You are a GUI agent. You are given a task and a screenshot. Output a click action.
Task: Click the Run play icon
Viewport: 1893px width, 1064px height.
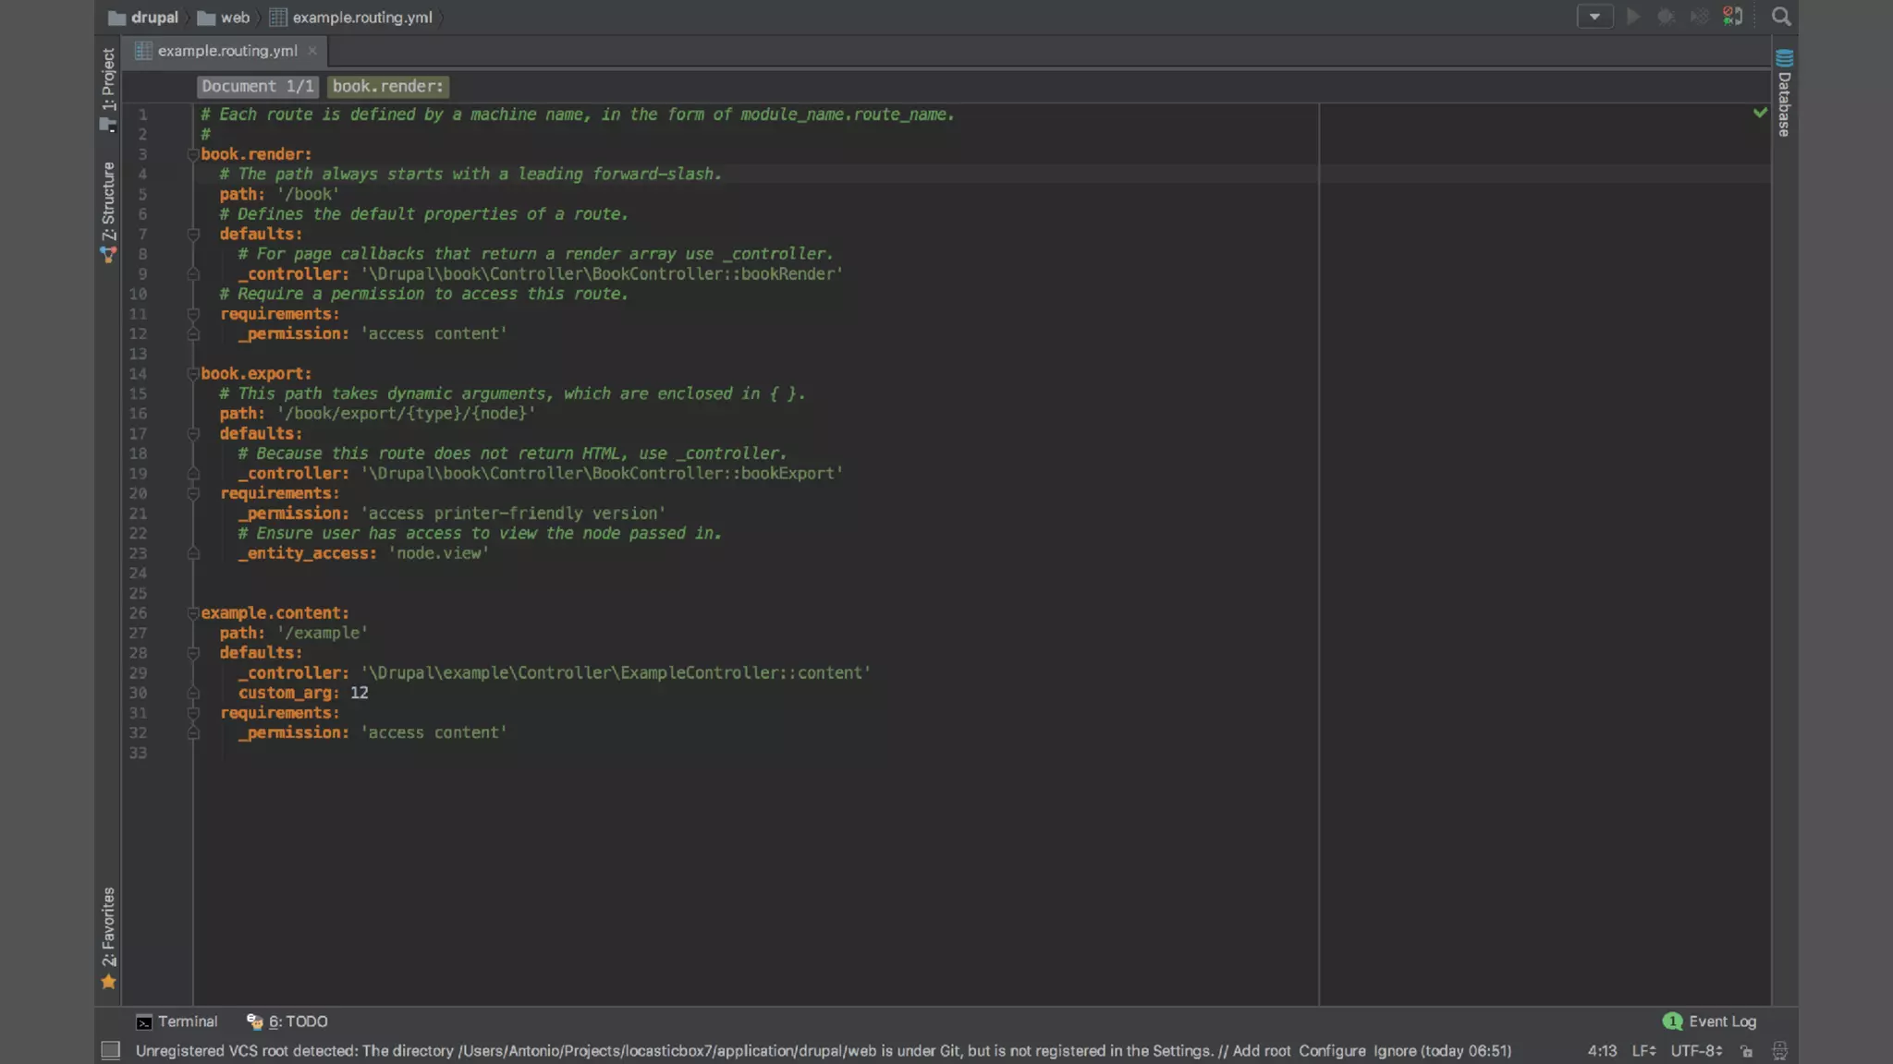coord(1633,17)
